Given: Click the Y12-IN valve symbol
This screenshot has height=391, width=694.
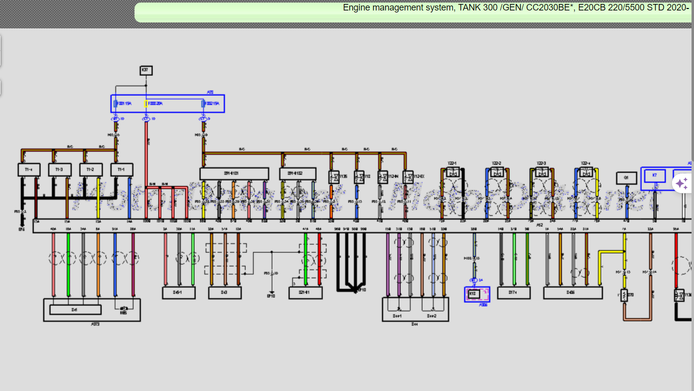Looking at the screenshot, I should (383, 177).
